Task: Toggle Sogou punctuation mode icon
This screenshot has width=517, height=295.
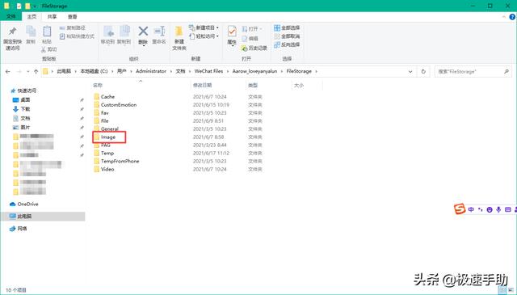Action: [481, 209]
